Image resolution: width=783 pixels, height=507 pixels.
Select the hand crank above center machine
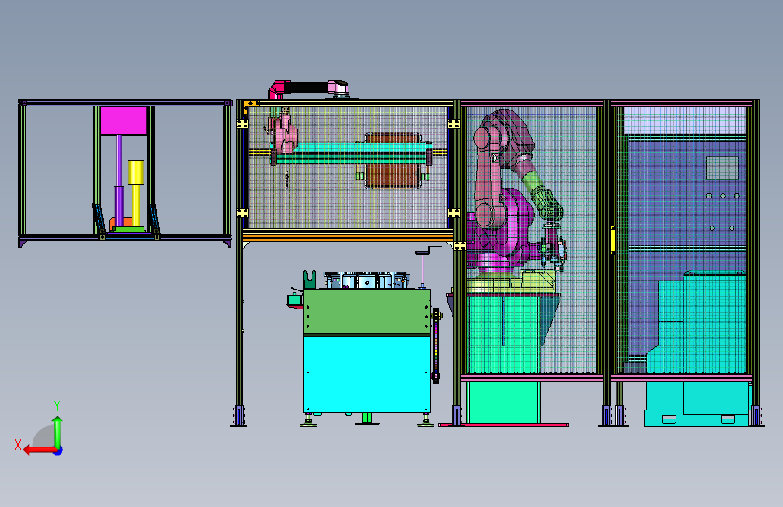(427, 251)
